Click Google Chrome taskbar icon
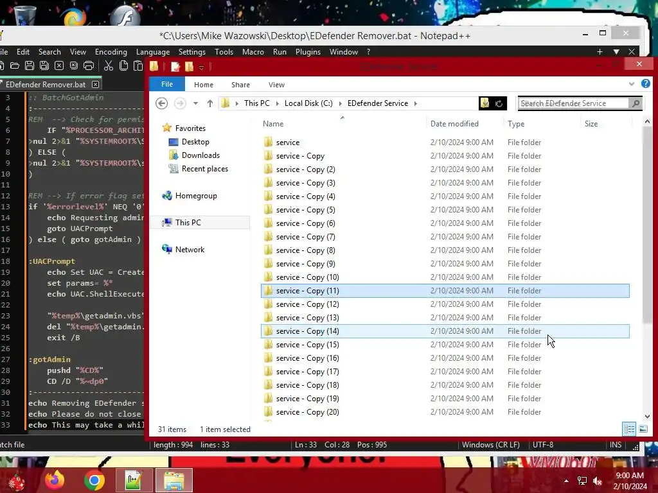 point(94,480)
